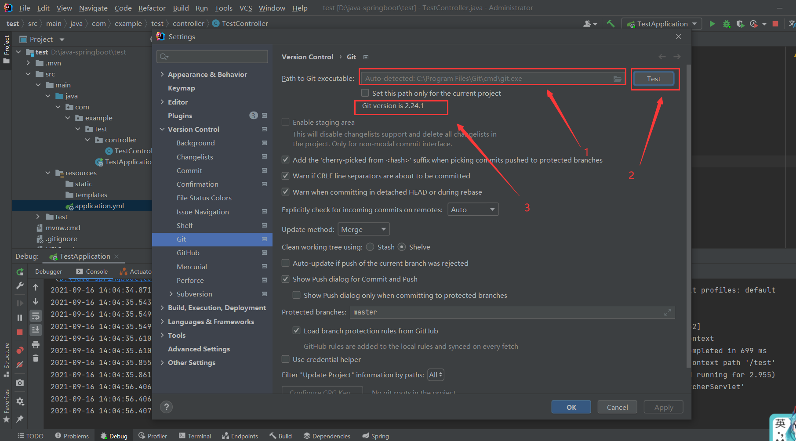Mute breakpoints icon in Debug panel

point(20,365)
